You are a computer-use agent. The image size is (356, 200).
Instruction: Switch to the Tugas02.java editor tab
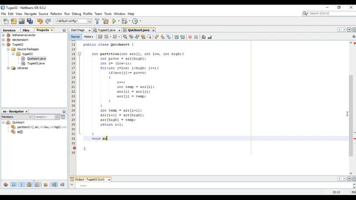106,30
